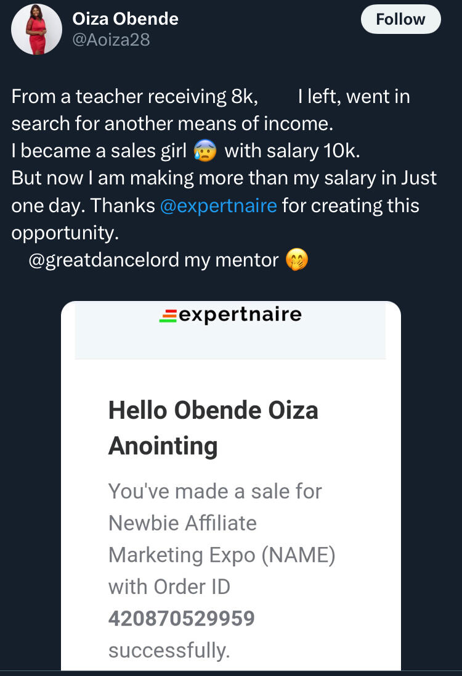This screenshot has height=676, width=462.
Task: Click the fearful face emoji
Action: click(206, 151)
